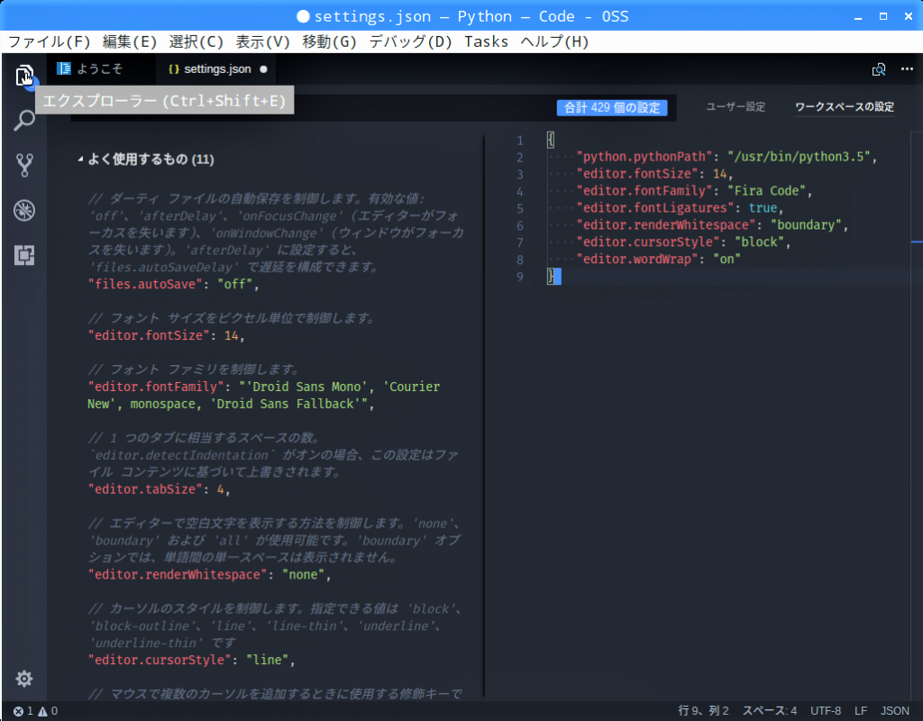Viewport: 923px width, 721px height.
Task: Open the Debug view icon
Action: [24, 211]
